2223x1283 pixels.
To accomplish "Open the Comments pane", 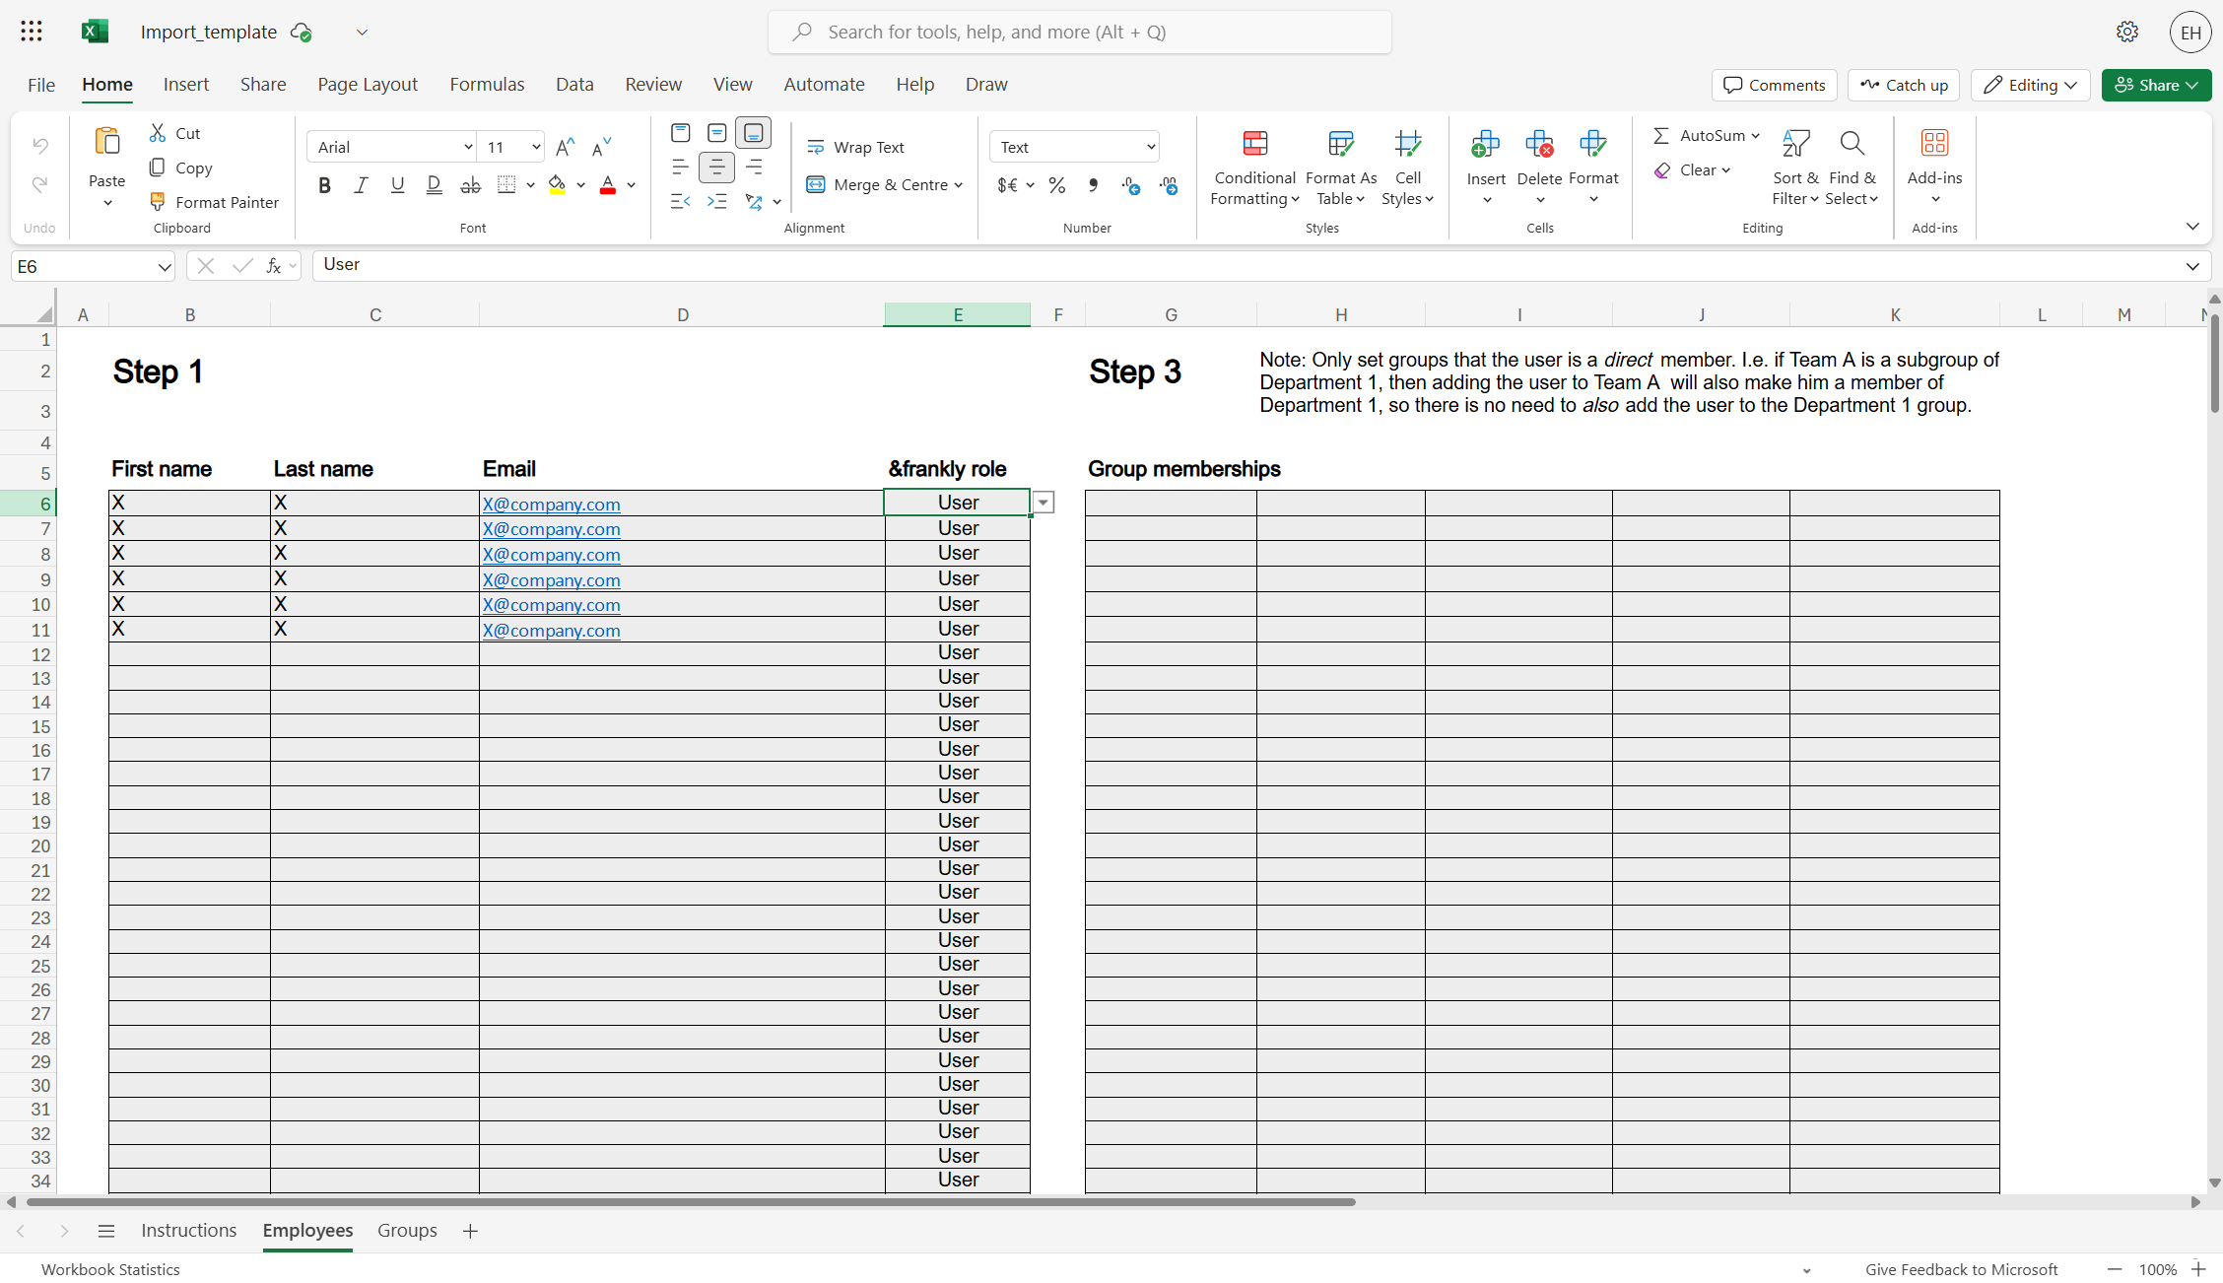I will [x=1774, y=85].
